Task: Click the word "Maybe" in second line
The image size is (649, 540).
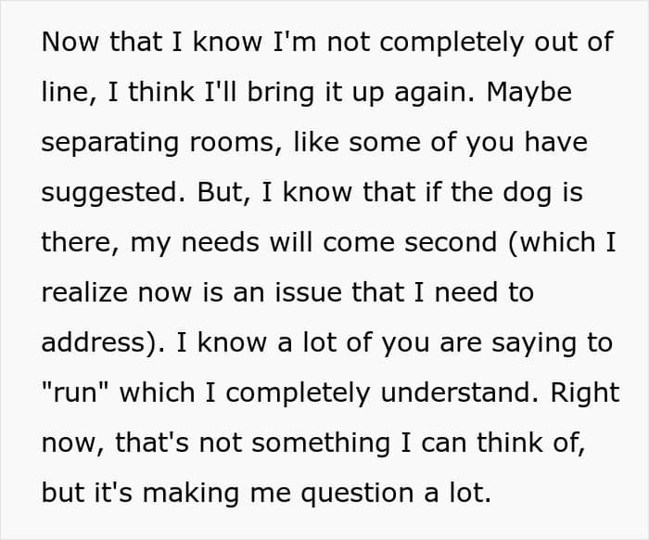Action: 528,94
